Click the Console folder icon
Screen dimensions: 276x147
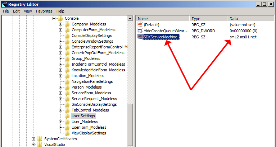[x=60, y=18]
